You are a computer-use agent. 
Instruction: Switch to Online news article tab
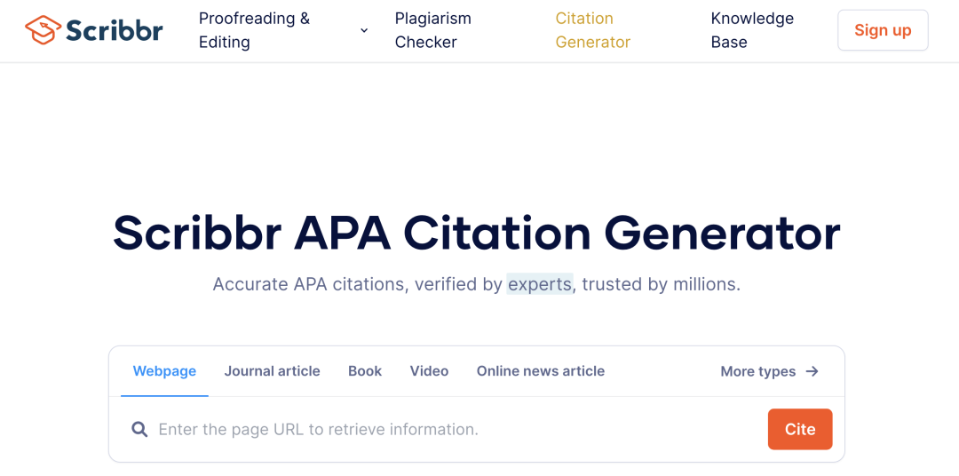pyautogui.click(x=541, y=371)
